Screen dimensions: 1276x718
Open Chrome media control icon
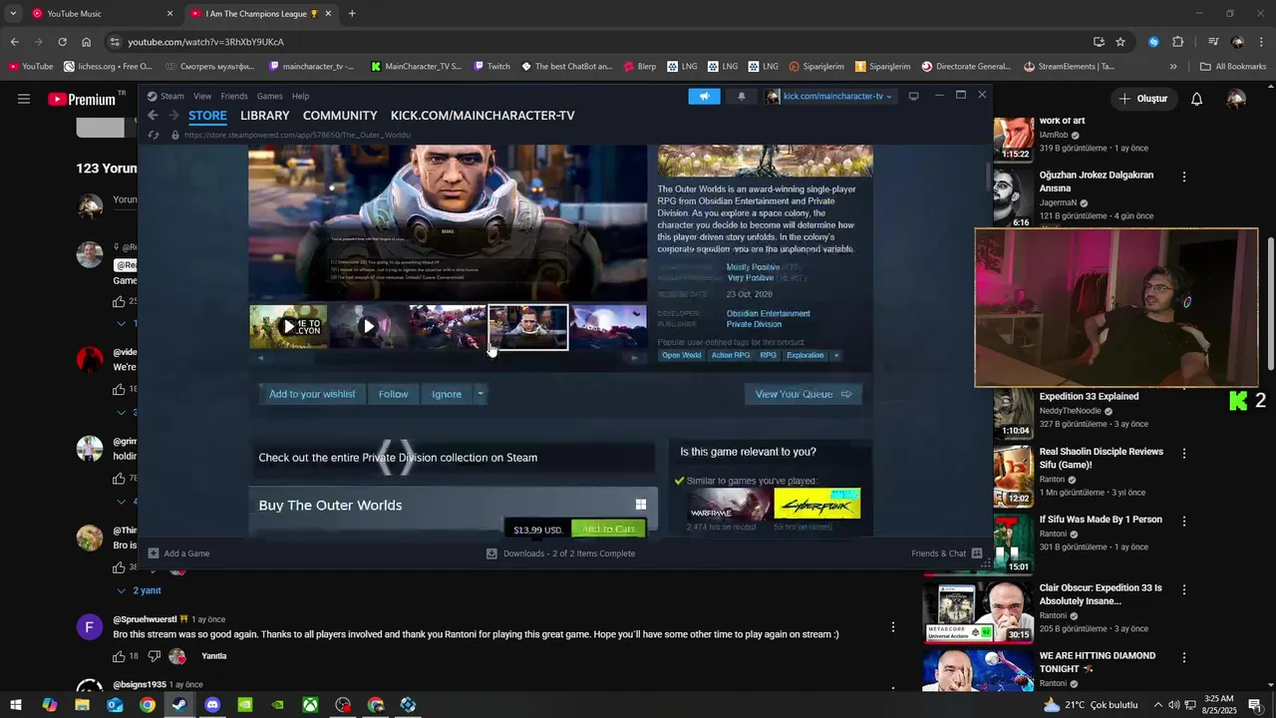[x=1213, y=42]
